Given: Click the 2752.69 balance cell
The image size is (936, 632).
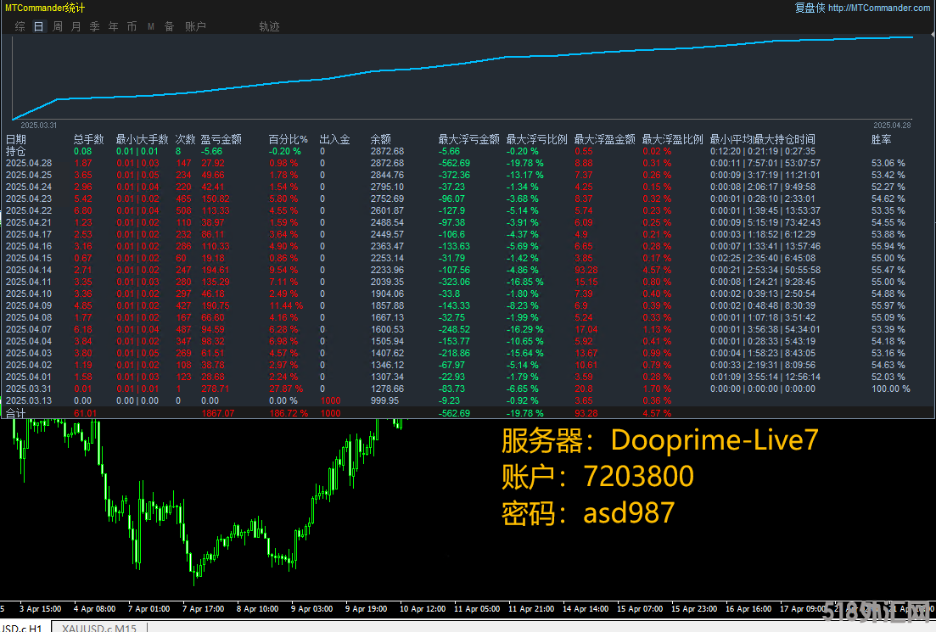Looking at the screenshot, I should point(387,199).
